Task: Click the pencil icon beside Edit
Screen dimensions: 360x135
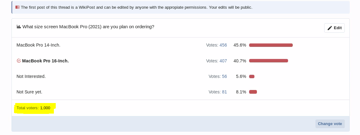Action: pos(330,28)
